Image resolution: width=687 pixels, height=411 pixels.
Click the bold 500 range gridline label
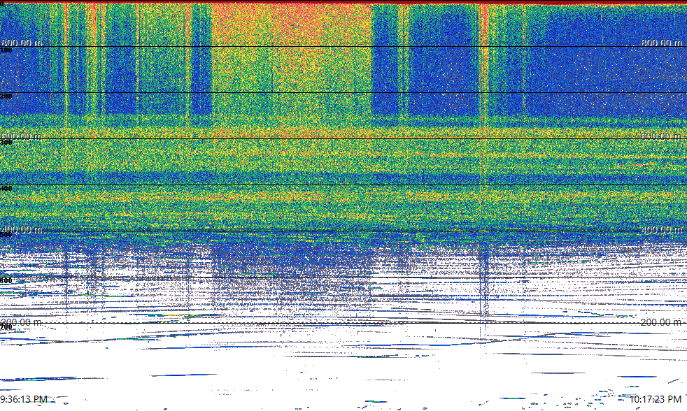6,235
